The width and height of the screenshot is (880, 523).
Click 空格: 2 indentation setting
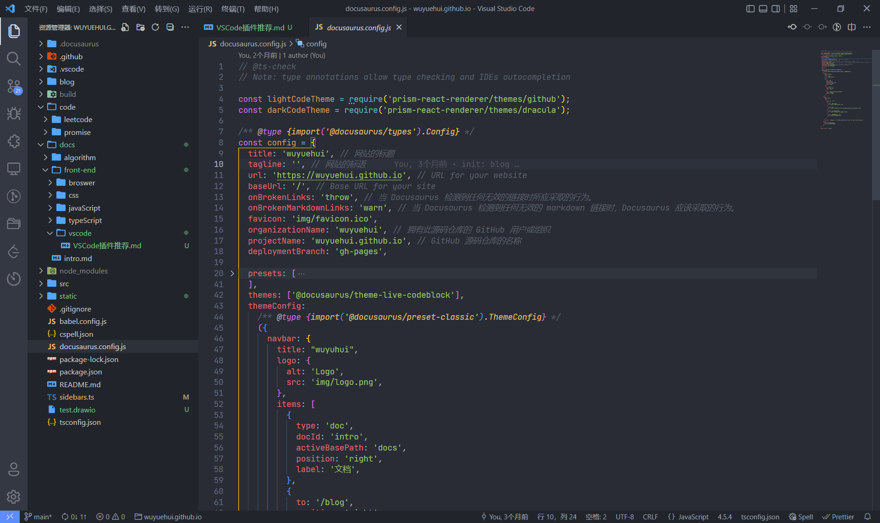click(596, 517)
